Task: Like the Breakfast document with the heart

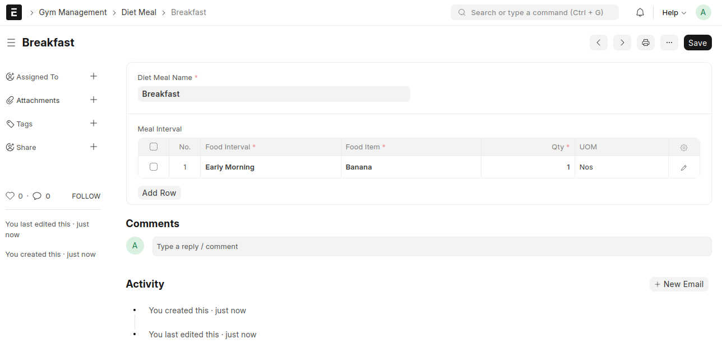Action: tap(10, 195)
